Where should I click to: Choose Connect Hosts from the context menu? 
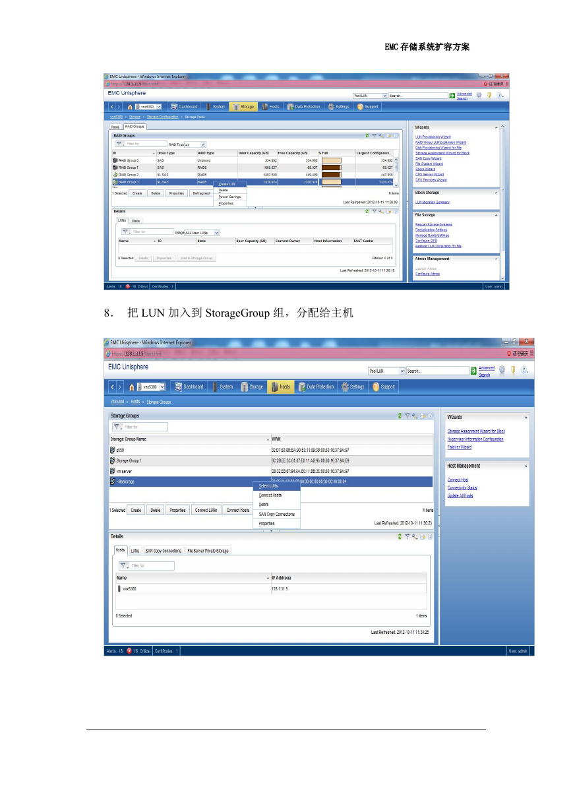tap(276, 495)
